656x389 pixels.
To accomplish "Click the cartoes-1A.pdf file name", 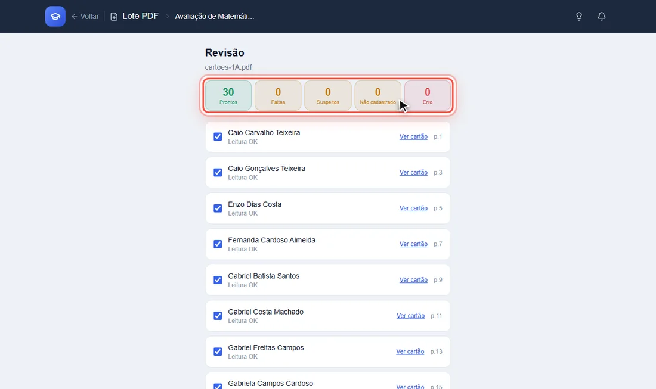I will [x=228, y=67].
